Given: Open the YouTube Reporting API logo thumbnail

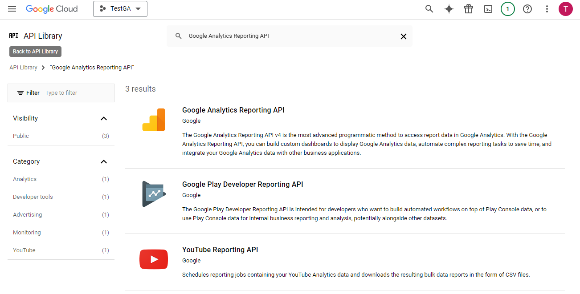Looking at the screenshot, I should (154, 259).
